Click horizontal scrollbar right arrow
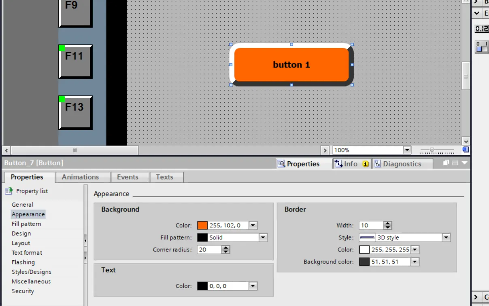Image resolution: width=489 pixels, height=306 pixels. [x=325, y=150]
